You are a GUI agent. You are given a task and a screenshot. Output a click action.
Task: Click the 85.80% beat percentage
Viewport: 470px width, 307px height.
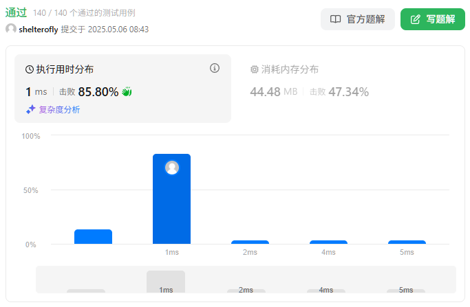(x=98, y=92)
